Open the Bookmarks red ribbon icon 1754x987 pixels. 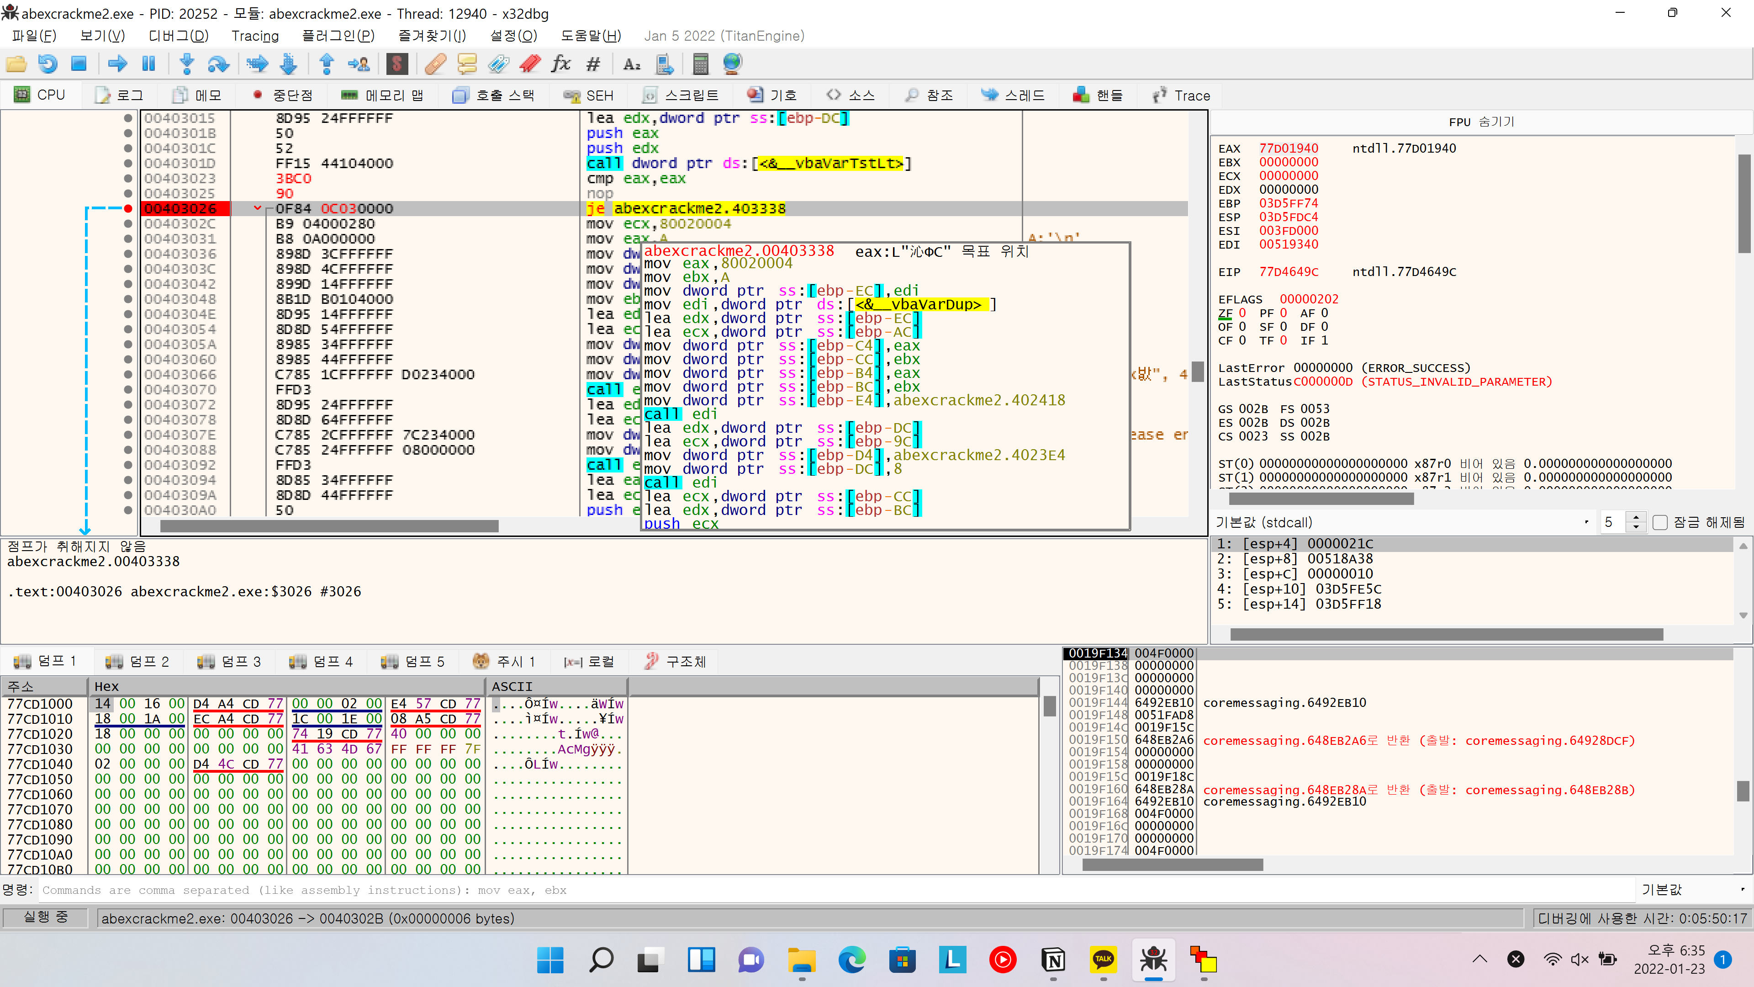530,64
